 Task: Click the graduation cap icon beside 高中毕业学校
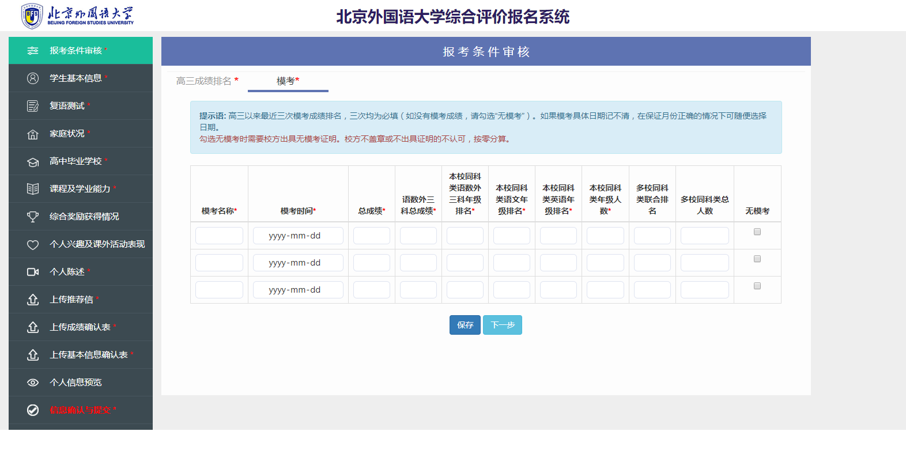pos(33,162)
